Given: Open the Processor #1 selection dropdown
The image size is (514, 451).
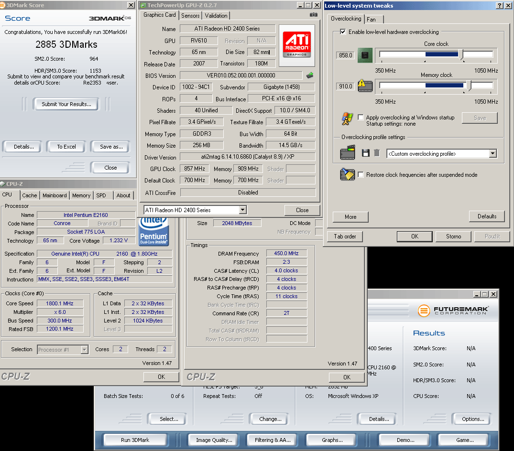Looking at the screenshot, I should pos(85,350).
